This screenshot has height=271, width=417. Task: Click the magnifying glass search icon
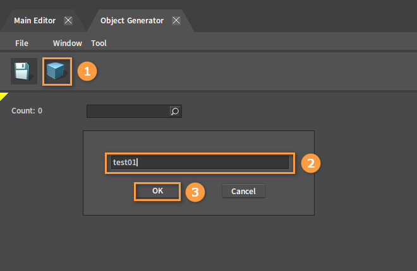[x=175, y=112]
